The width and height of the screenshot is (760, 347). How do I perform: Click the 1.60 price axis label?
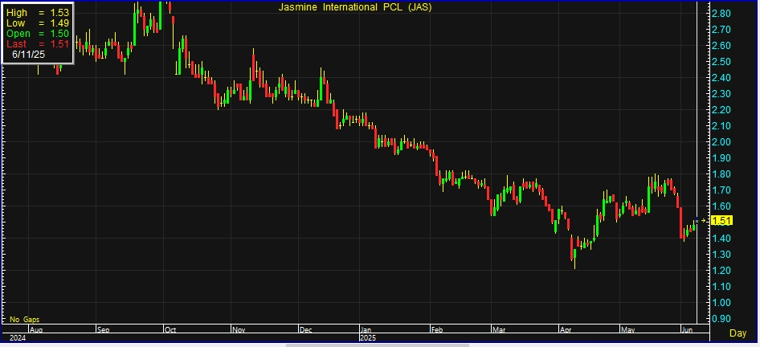point(721,206)
